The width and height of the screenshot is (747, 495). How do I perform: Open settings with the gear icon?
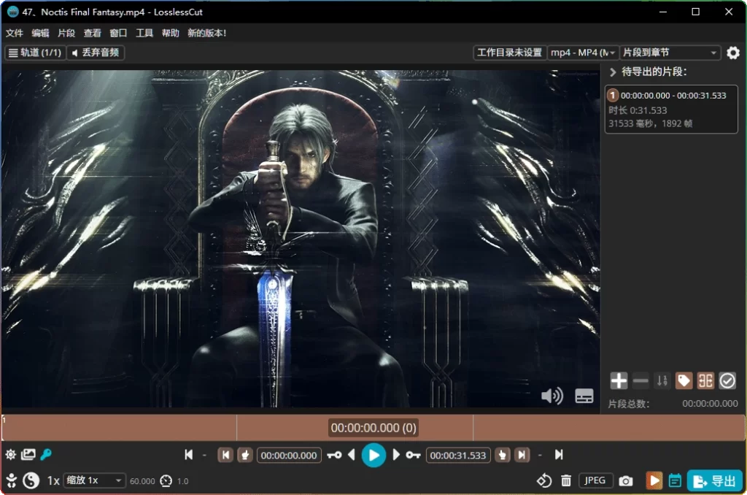[x=733, y=53]
